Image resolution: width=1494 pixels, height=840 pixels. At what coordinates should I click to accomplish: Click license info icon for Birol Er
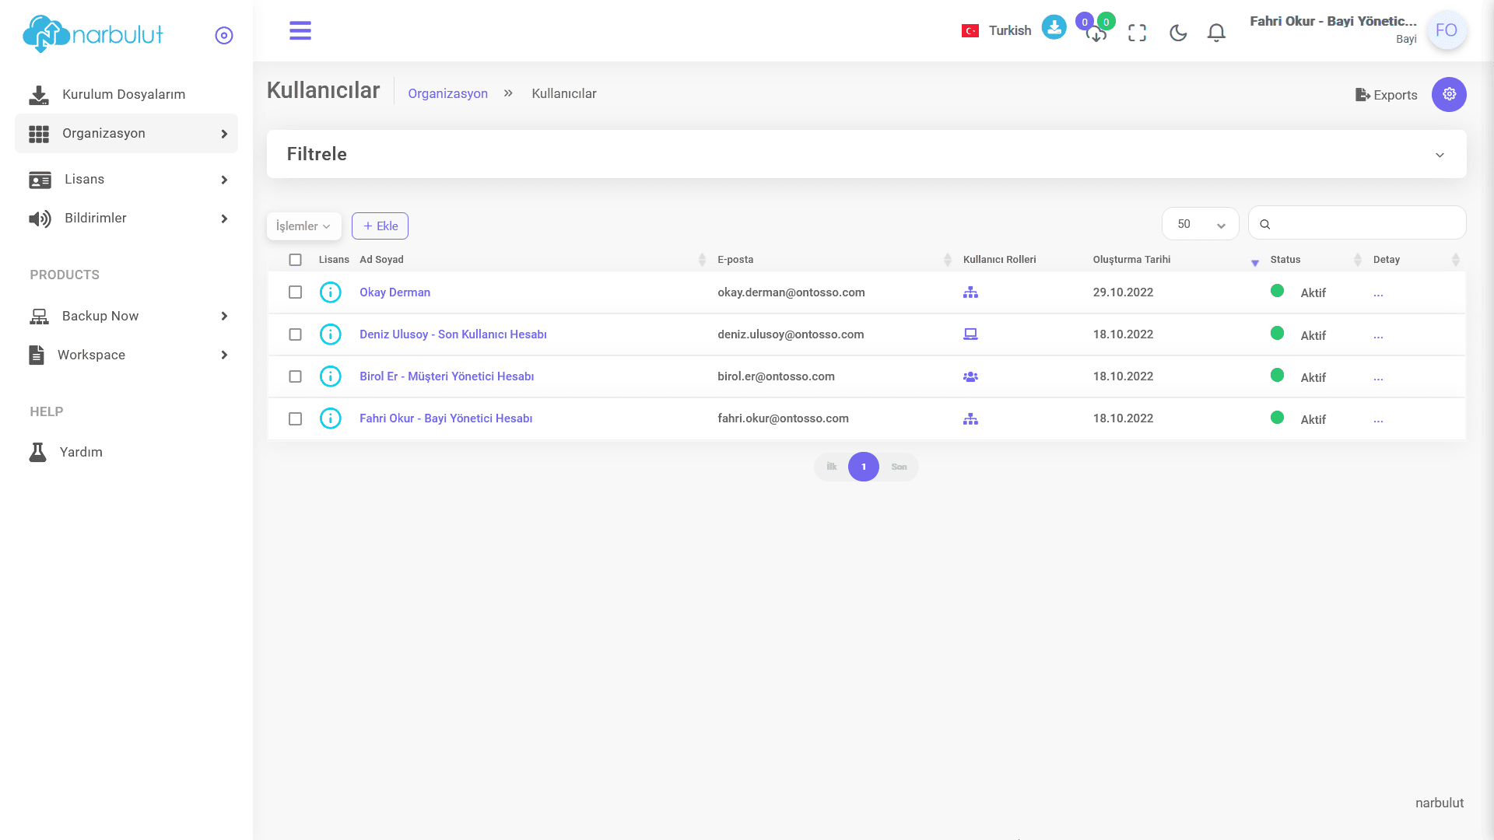click(331, 376)
